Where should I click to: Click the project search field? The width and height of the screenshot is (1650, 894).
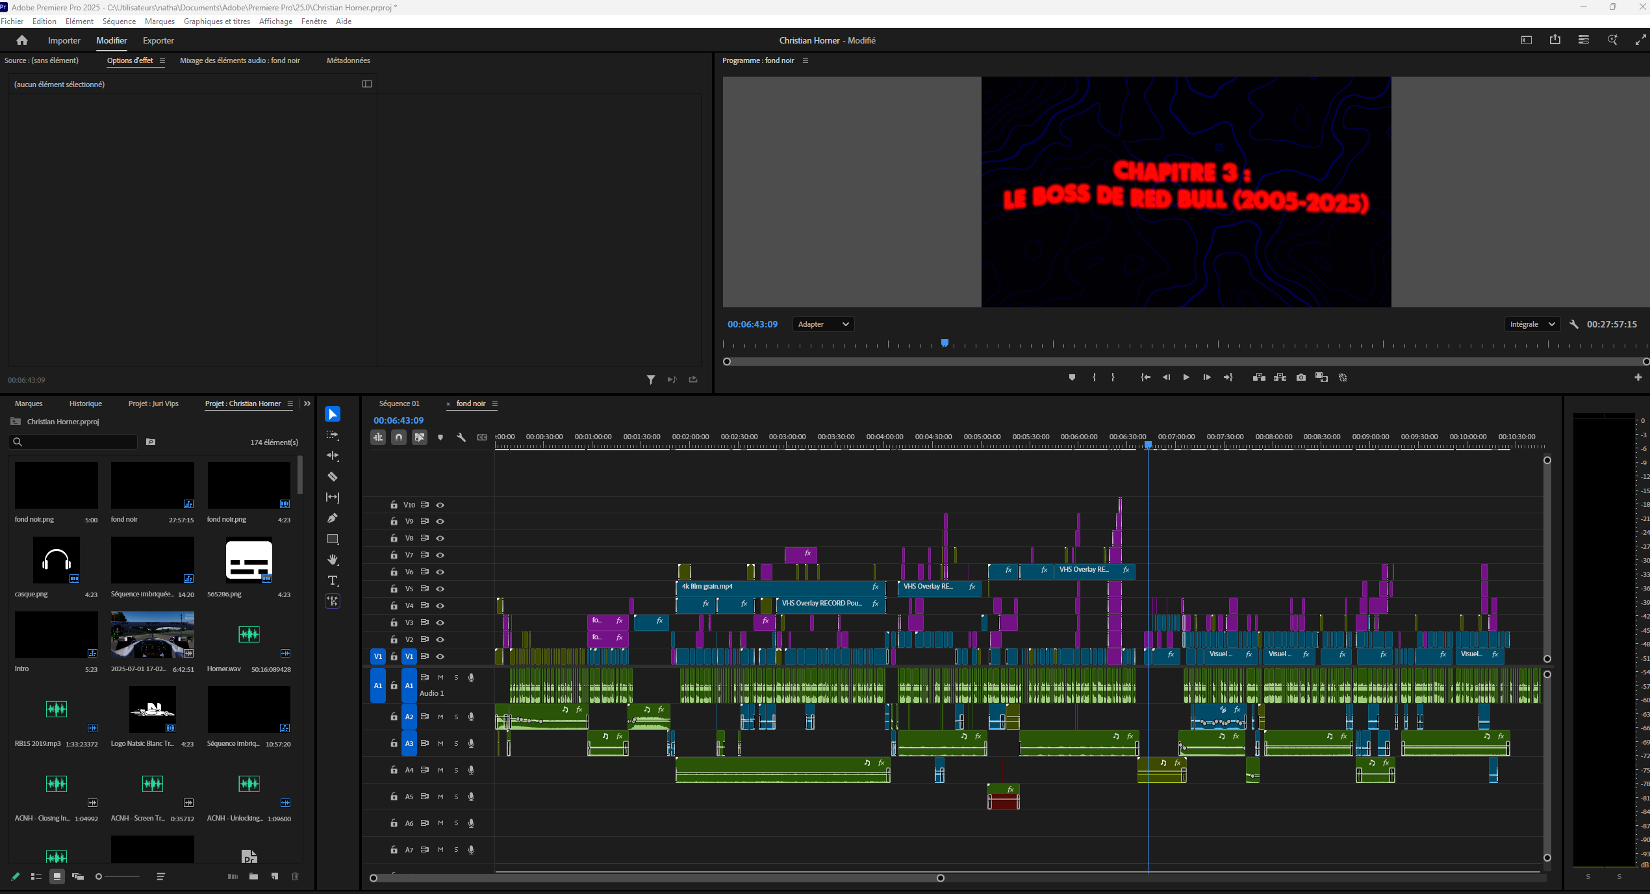(x=73, y=442)
